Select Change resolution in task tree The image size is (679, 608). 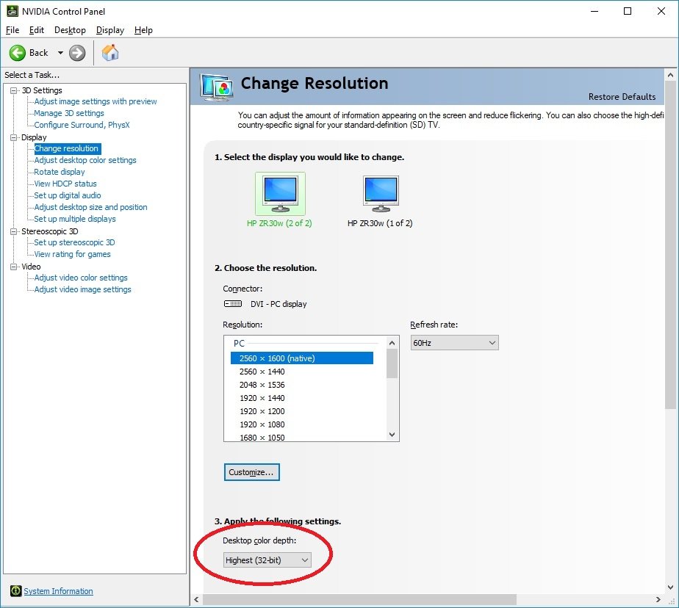click(67, 148)
